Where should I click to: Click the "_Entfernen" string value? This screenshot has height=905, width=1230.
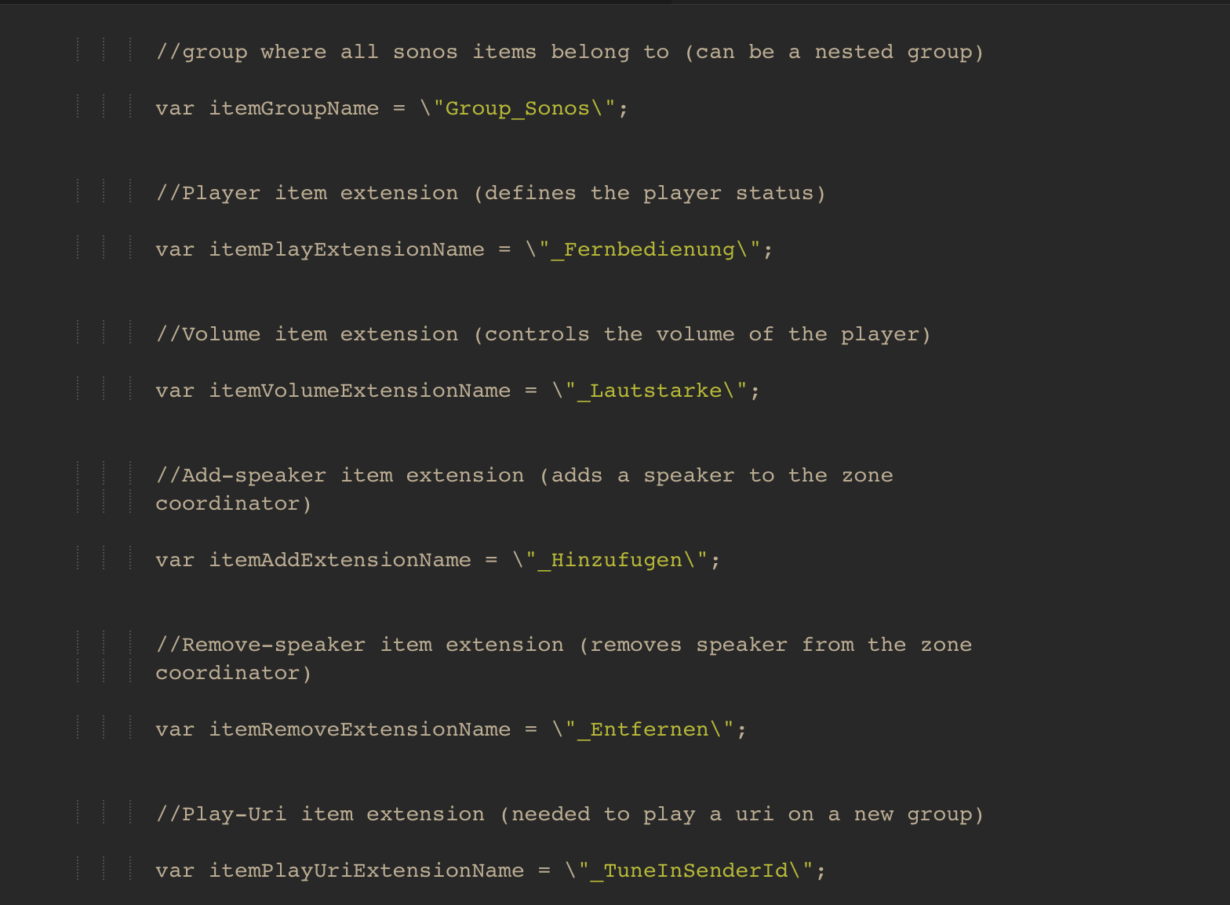click(x=648, y=729)
